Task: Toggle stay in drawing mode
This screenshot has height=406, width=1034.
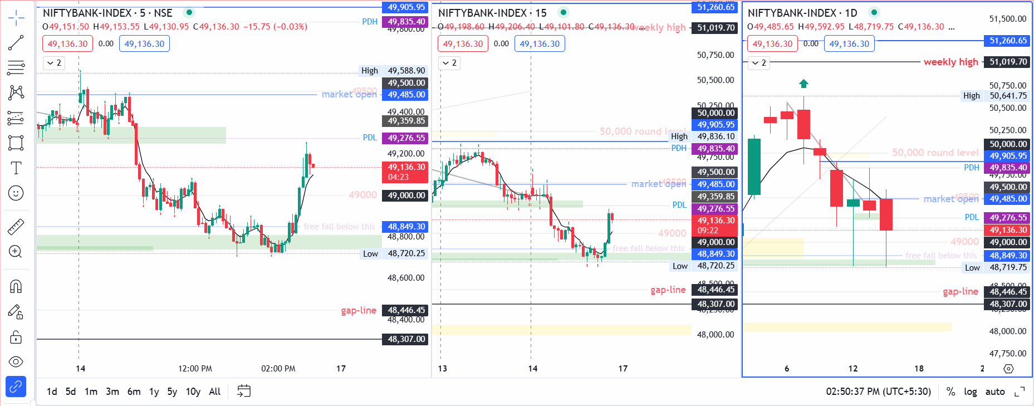Action: (16, 312)
